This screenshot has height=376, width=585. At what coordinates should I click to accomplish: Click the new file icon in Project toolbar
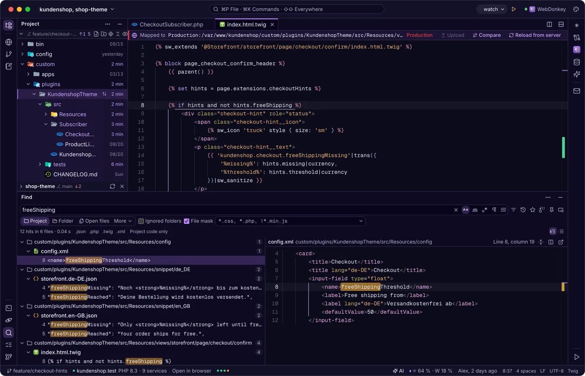(97, 34)
